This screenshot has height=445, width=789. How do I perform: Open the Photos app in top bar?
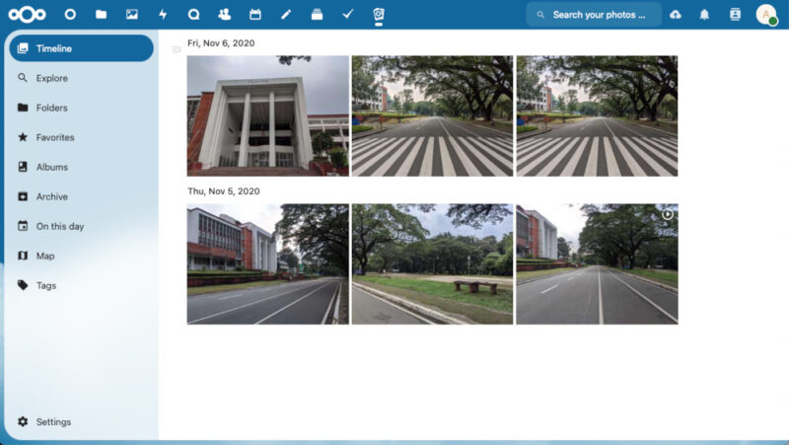coord(132,15)
